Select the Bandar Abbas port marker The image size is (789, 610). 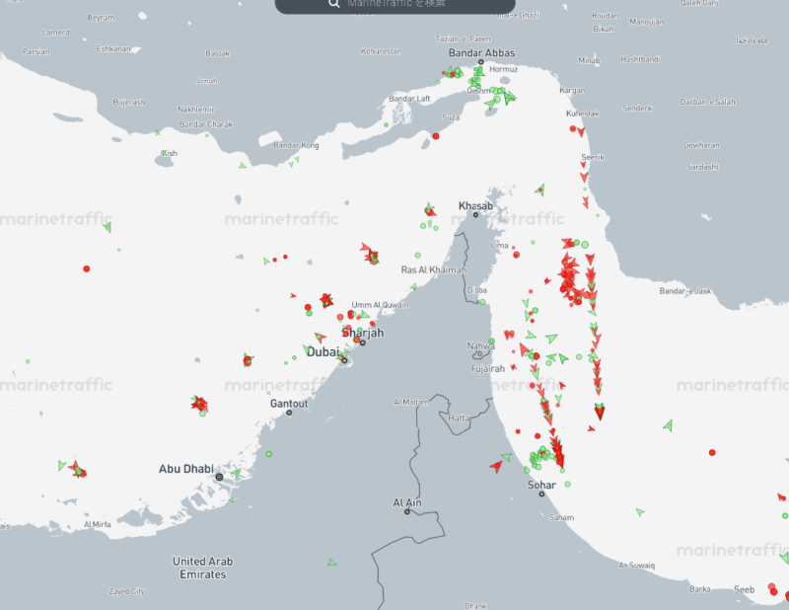click(481, 63)
